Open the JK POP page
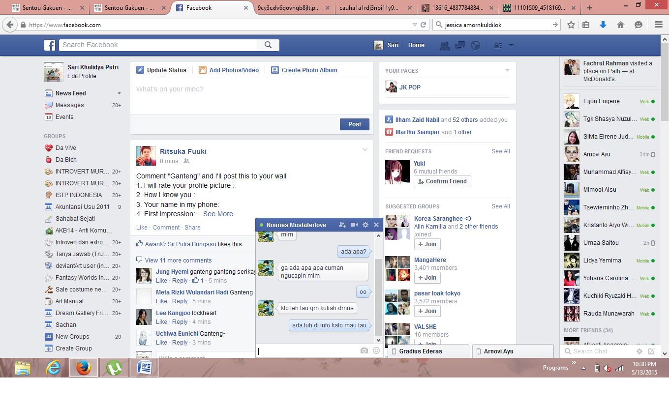This screenshot has width=669, height=406. coord(410,87)
